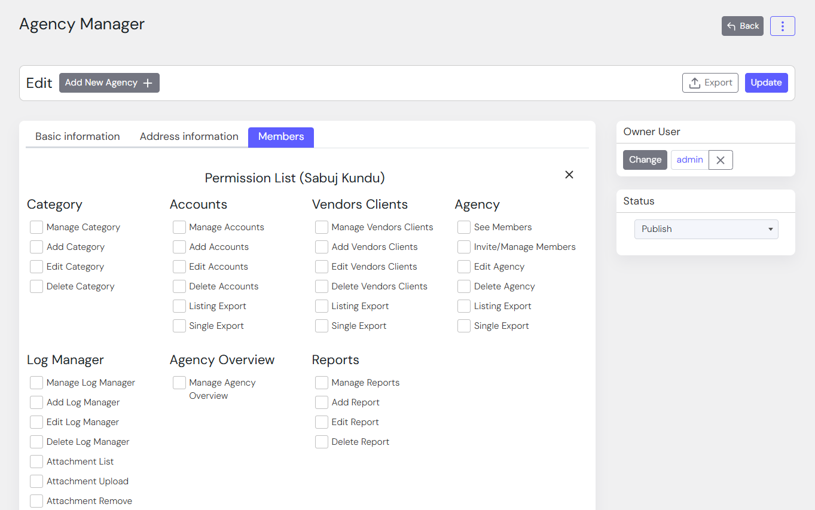The height and width of the screenshot is (510, 815).
Task: Remove the admin owner user
Action: [721, 160]
